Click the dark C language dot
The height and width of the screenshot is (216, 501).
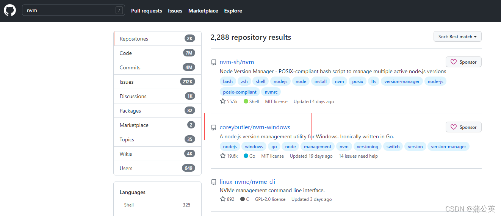pyautogui.click(x=243, y=199)
